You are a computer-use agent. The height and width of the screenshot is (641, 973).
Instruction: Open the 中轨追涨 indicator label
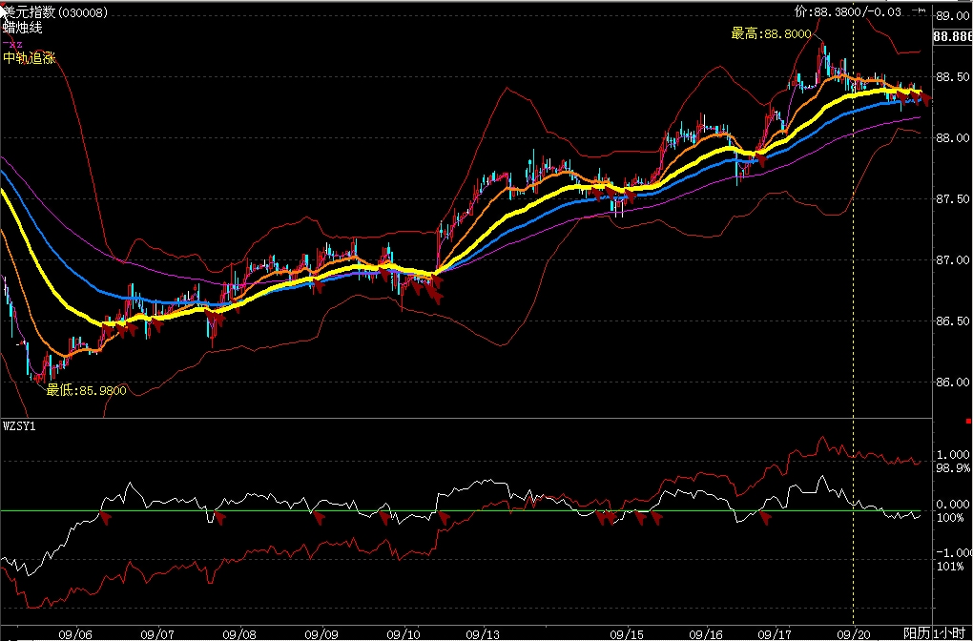pyautogui.click(x=30, y=58)
